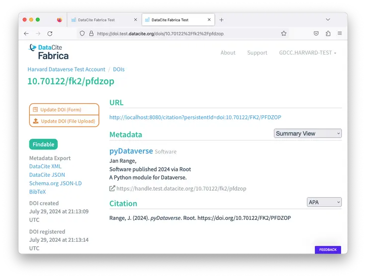Open the Summary View dropdown

tap(307, 133)
